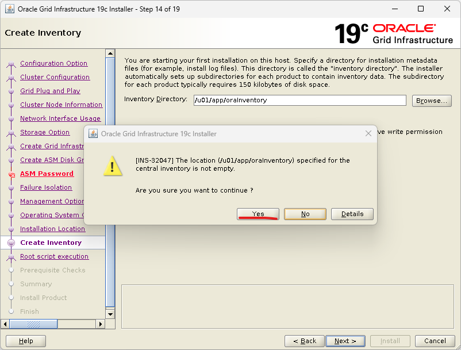461x350 pixels.
Task: Click the yellow warning triangle icon
Action: click(113, 166)
